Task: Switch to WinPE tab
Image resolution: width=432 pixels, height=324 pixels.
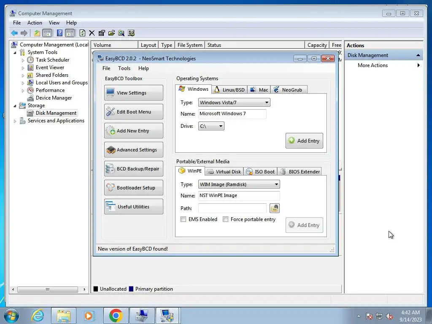Action: point(190,171)
